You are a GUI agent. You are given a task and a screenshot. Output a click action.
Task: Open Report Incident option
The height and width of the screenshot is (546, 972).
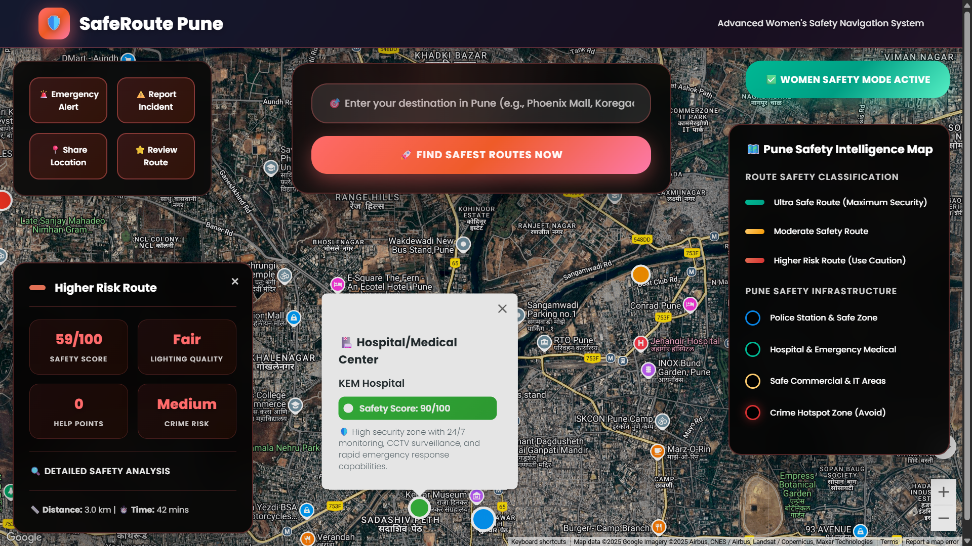coord(156,100)
